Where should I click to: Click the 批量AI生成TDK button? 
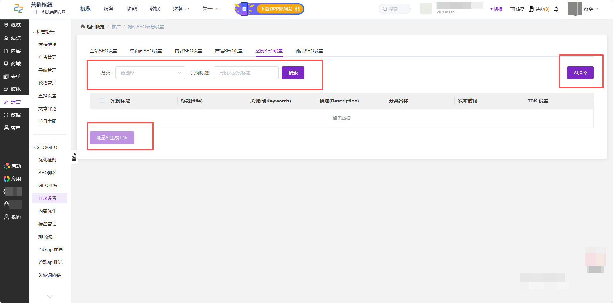[x=112, y=138]
